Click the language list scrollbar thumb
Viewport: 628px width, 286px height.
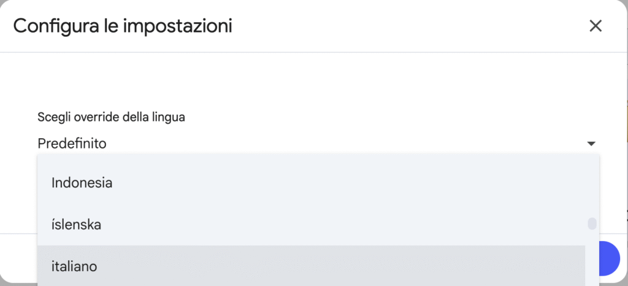pos(592,223)
